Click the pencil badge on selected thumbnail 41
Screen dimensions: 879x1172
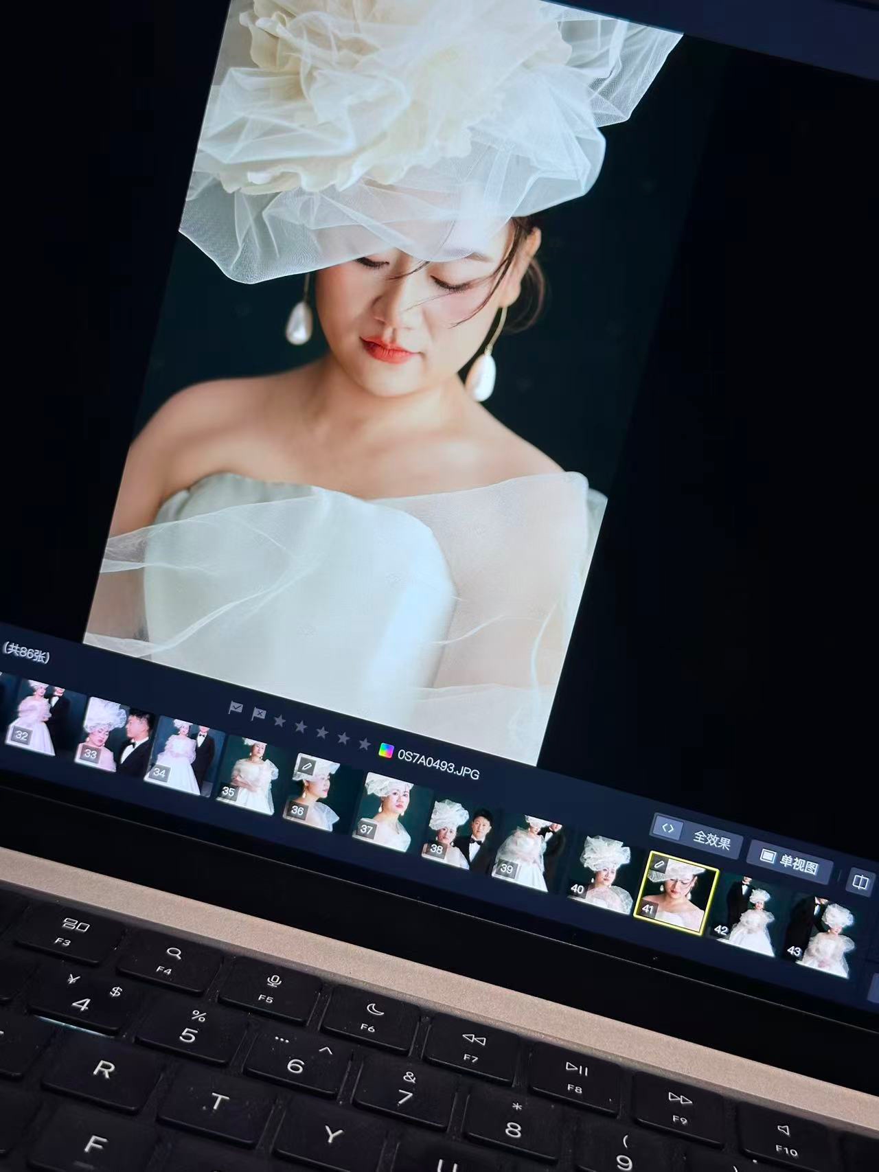[x=658, y=864]
